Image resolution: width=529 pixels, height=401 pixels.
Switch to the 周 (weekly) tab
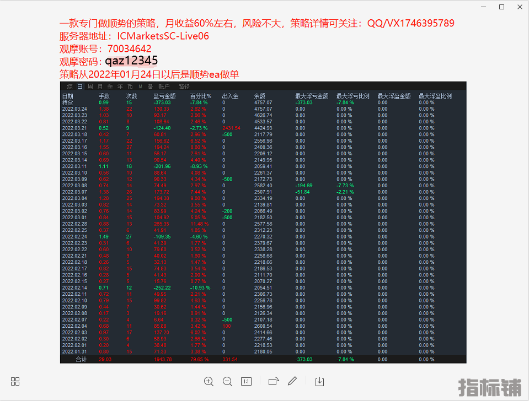[x=90, y=86]
